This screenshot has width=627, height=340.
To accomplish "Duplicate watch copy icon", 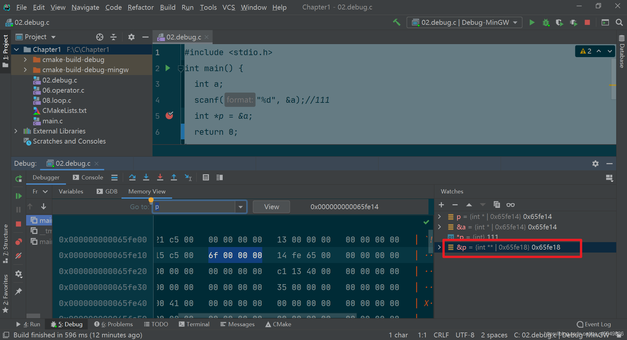I will [x=497, y=205].
